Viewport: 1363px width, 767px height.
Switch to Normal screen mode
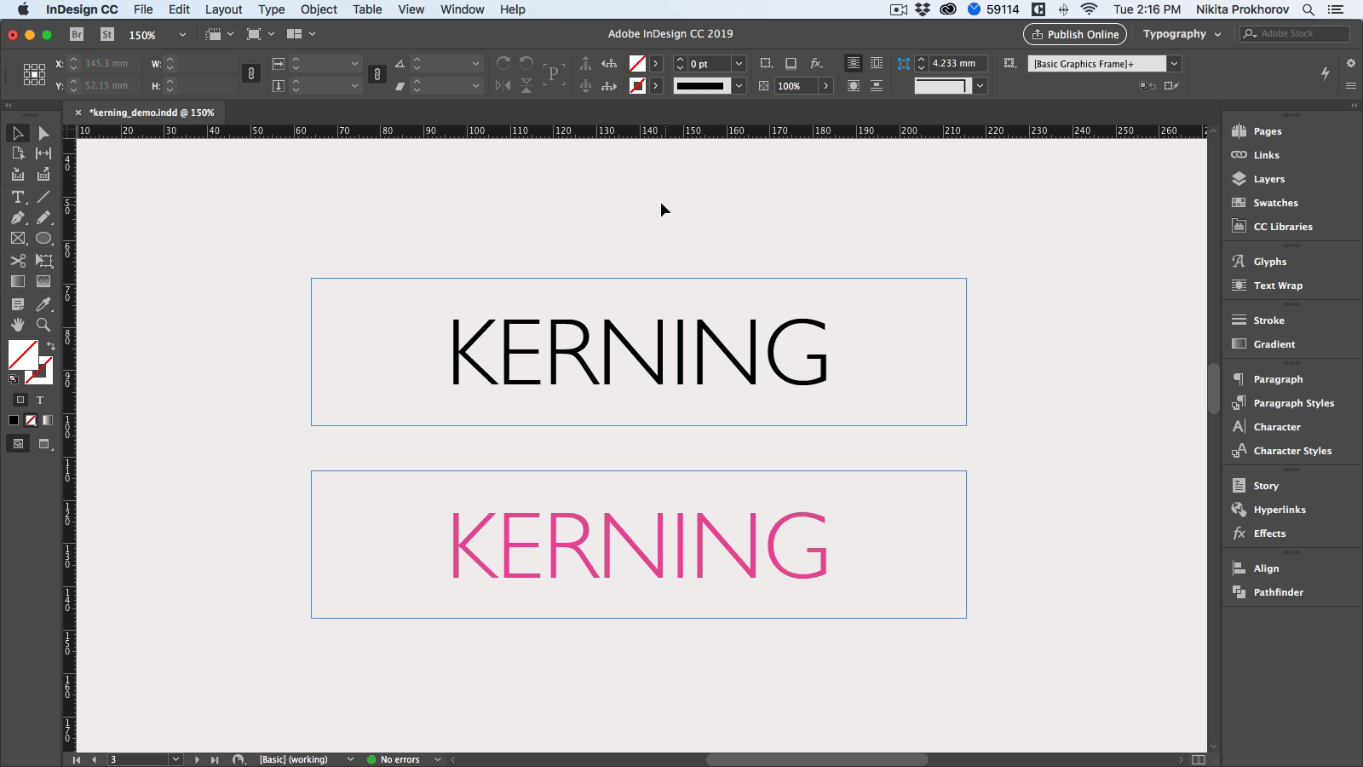(x=18, y=444)
